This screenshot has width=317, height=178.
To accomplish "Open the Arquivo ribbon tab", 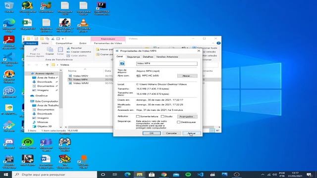I will click(31, 43).
